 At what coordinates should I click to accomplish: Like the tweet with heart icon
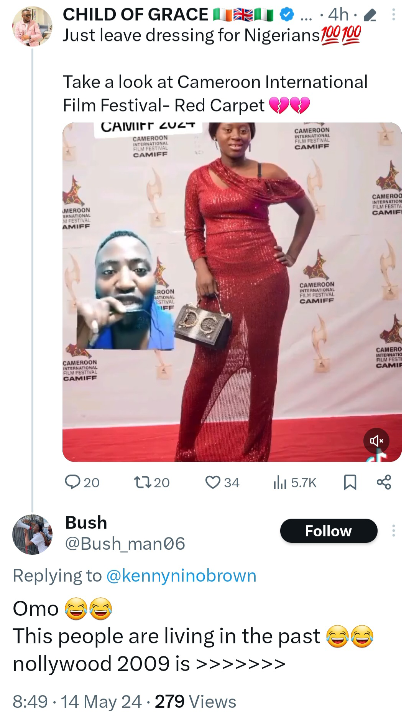pos(213,482)
